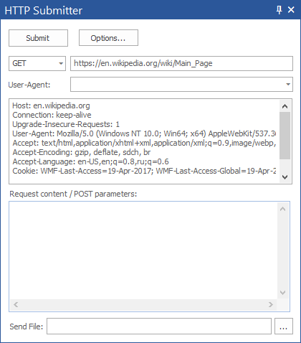Click the headers box up arrow
The height and width of the screenshot is (343, 301).
tap(285, 106)
